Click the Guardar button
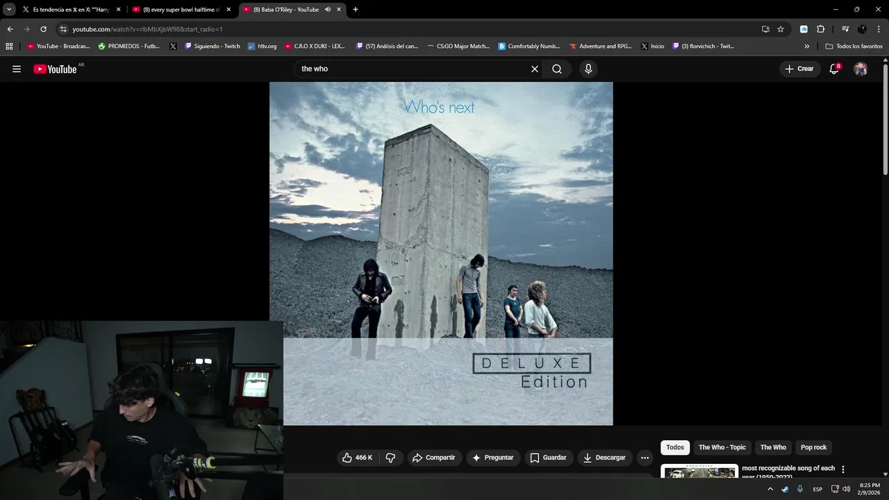Viewport: 889px width, 500px height. pos(549,458)
